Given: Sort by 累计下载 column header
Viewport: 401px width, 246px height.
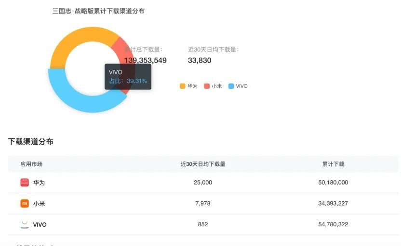Looking at the screenshot, I should pyautogui.click(x=333, y=164).
